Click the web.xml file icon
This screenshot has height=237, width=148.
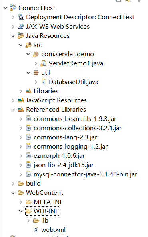tap(36, 229)
